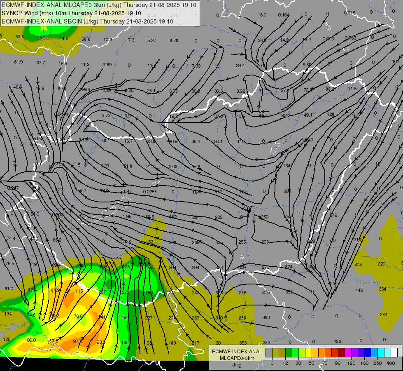Click legend title ECMWF-INDEX-ANAL
403x371 pixels.
237,352
